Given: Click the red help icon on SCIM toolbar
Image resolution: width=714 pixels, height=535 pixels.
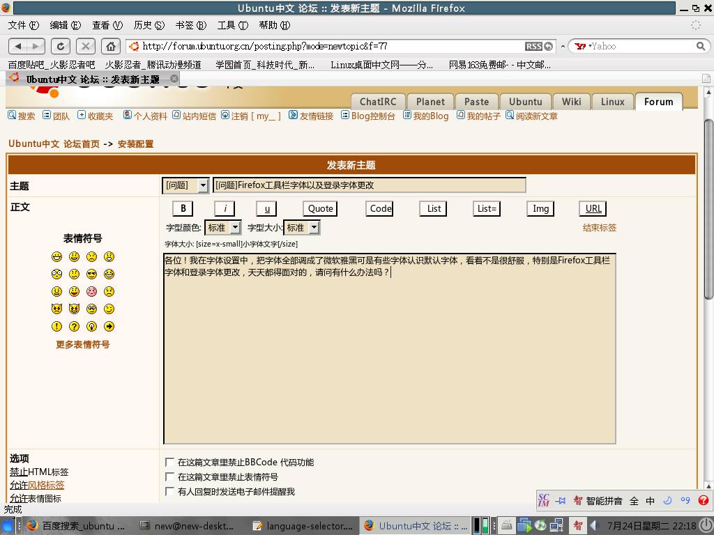Looking at the screenshot, I should (703, 500).
